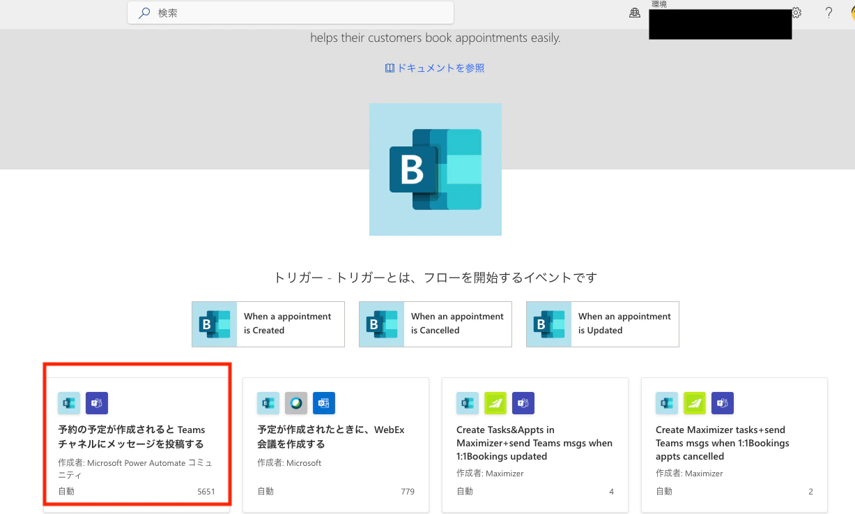
Task: Select the 'When a appointment is Created' trigger
Action: click(x=268, y=324)
